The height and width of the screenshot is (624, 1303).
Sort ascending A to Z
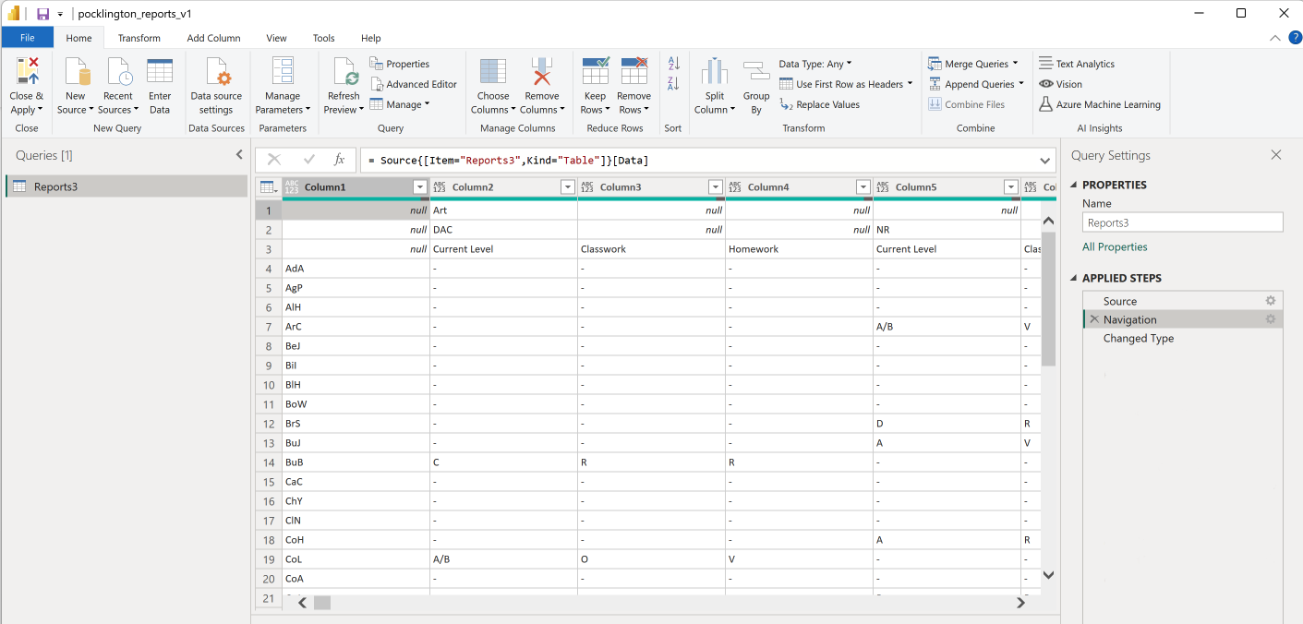(673, 64)
